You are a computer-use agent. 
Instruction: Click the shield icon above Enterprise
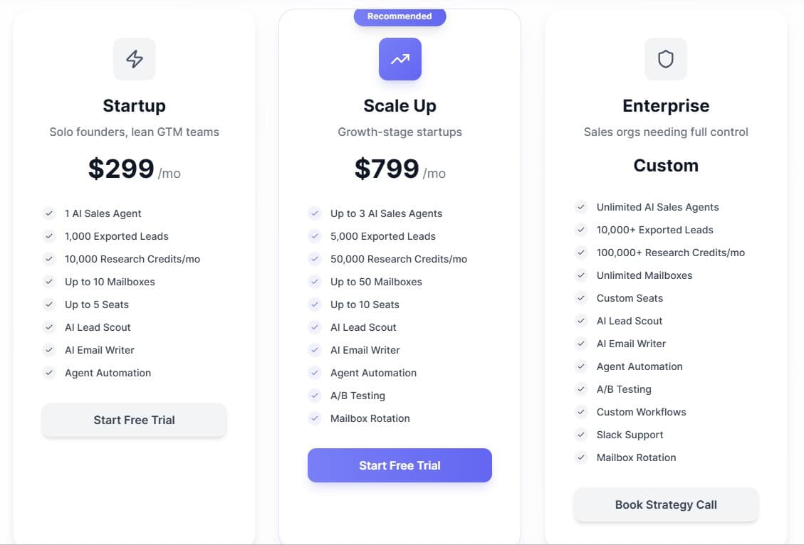pyautogui.click(x=665, y=59)
